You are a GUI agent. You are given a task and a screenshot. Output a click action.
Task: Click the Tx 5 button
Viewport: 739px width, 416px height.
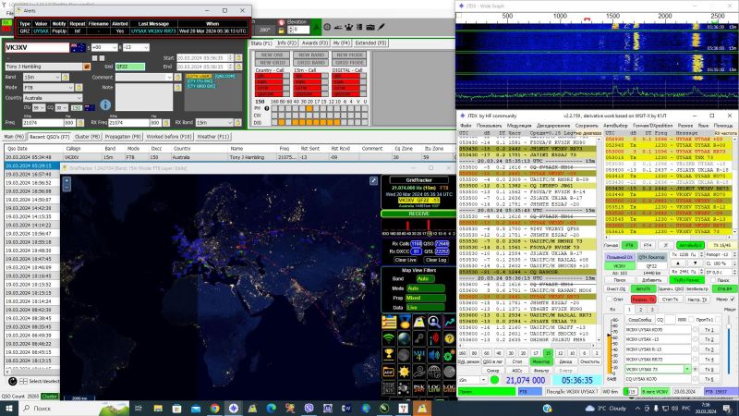709,369
